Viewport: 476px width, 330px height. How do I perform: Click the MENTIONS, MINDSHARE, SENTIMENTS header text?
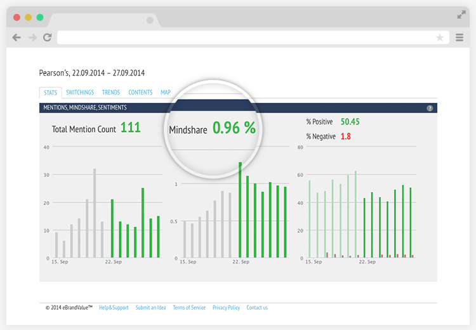click(85, 107)
